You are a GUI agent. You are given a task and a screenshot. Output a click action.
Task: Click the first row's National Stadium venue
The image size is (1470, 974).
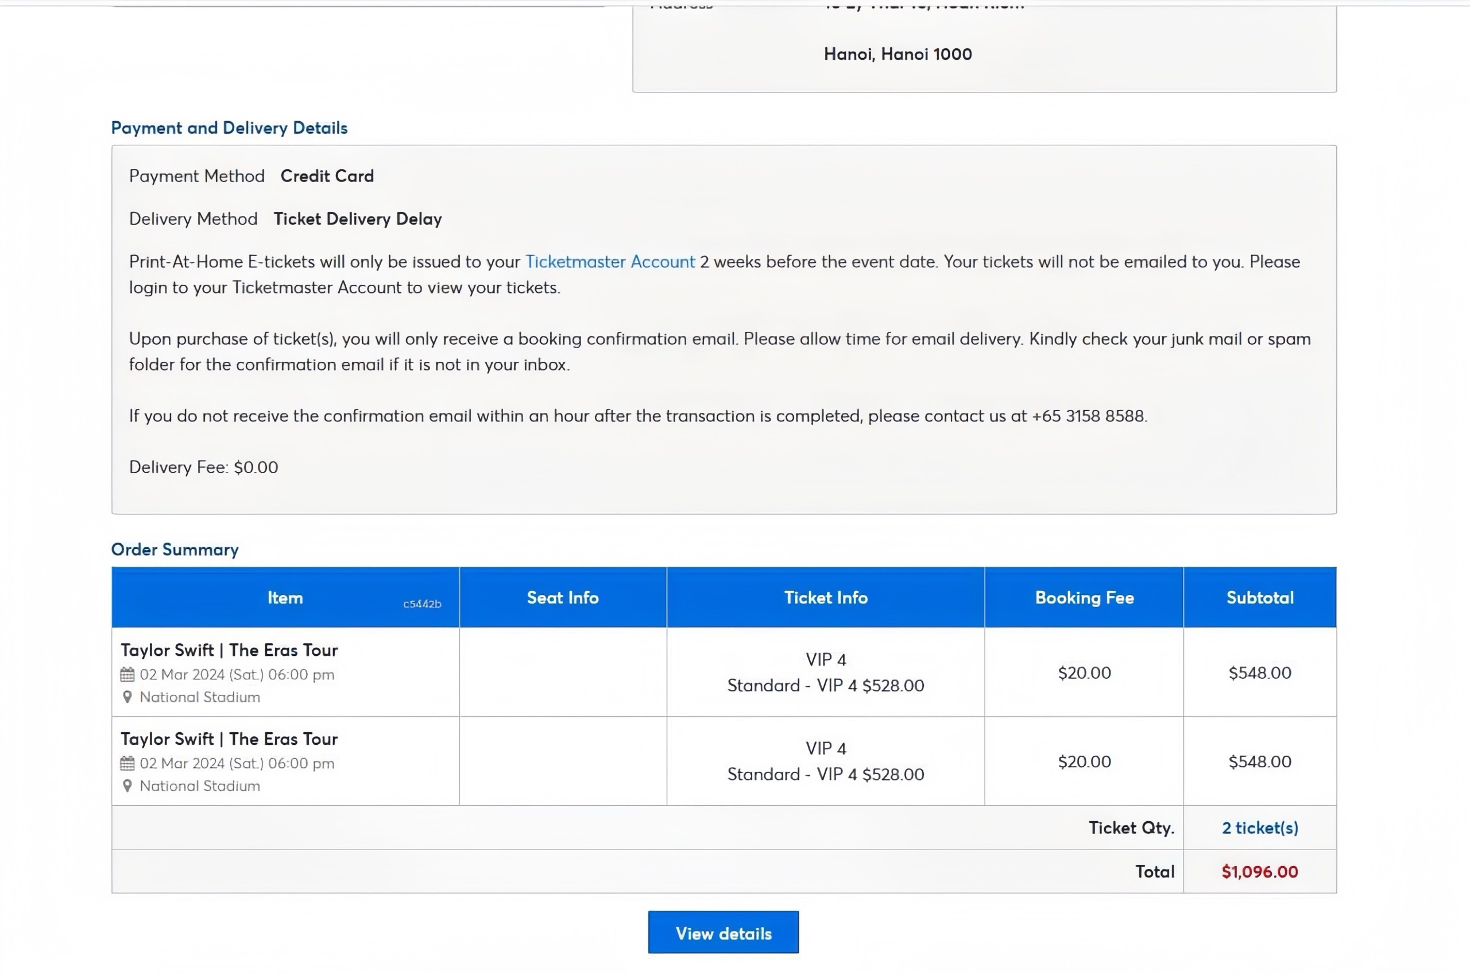pos(200,697)
